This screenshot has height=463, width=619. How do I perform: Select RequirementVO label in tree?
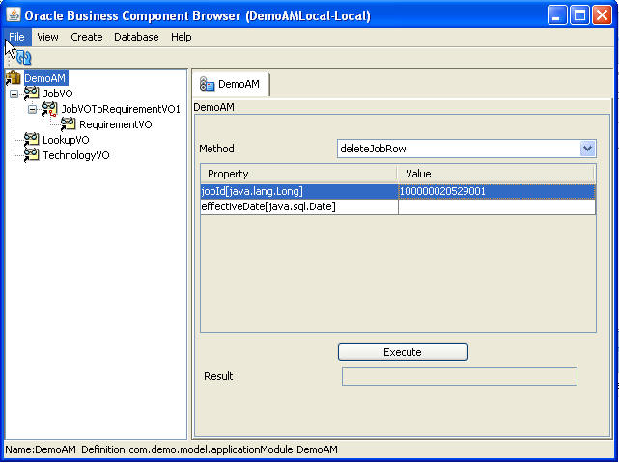pos(115,124)
